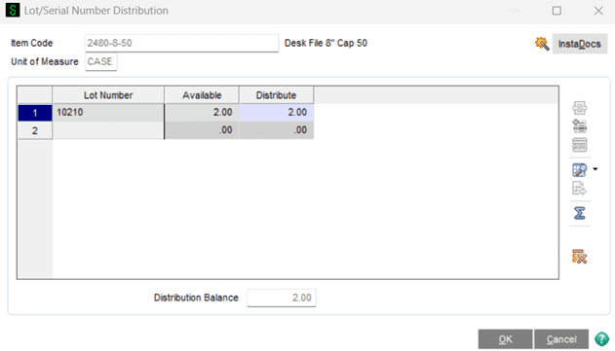
Task: Click lot number cell 10210
Action: click(108, 113)
